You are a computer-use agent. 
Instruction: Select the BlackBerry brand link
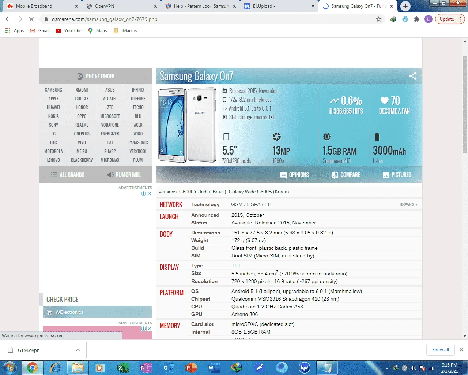pyautogui.click(x=82, y=160)
